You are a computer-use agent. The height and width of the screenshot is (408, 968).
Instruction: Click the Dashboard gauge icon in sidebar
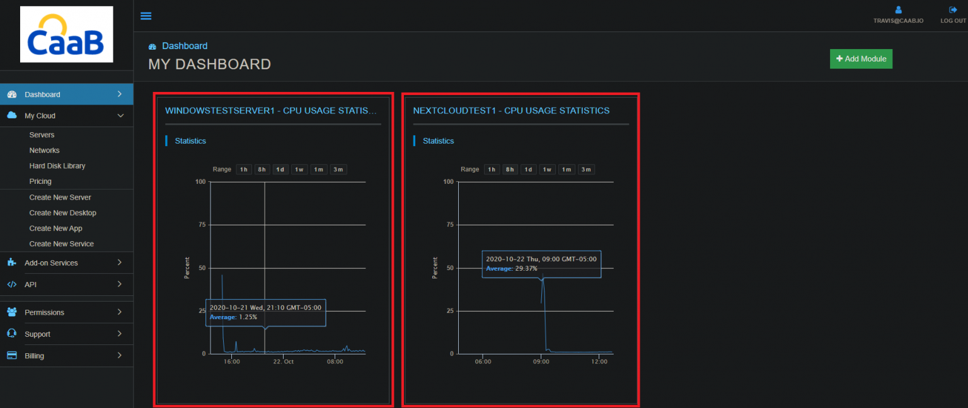pyautogui.click(x=11, y=94)
